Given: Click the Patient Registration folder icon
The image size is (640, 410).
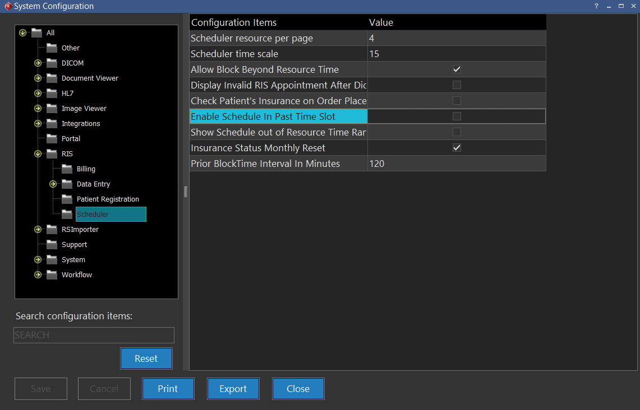Looking at the screenshot, I should click(67, 199).
